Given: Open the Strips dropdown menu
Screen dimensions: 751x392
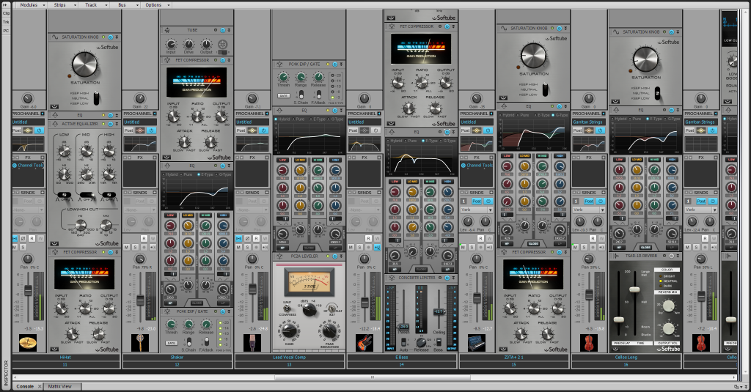Looking at the screenshot, I should point(63,5).
